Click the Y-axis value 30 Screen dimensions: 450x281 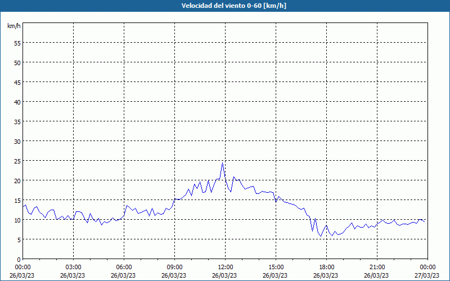(17, 142)
